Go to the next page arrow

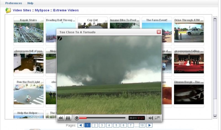click(149, 125)
